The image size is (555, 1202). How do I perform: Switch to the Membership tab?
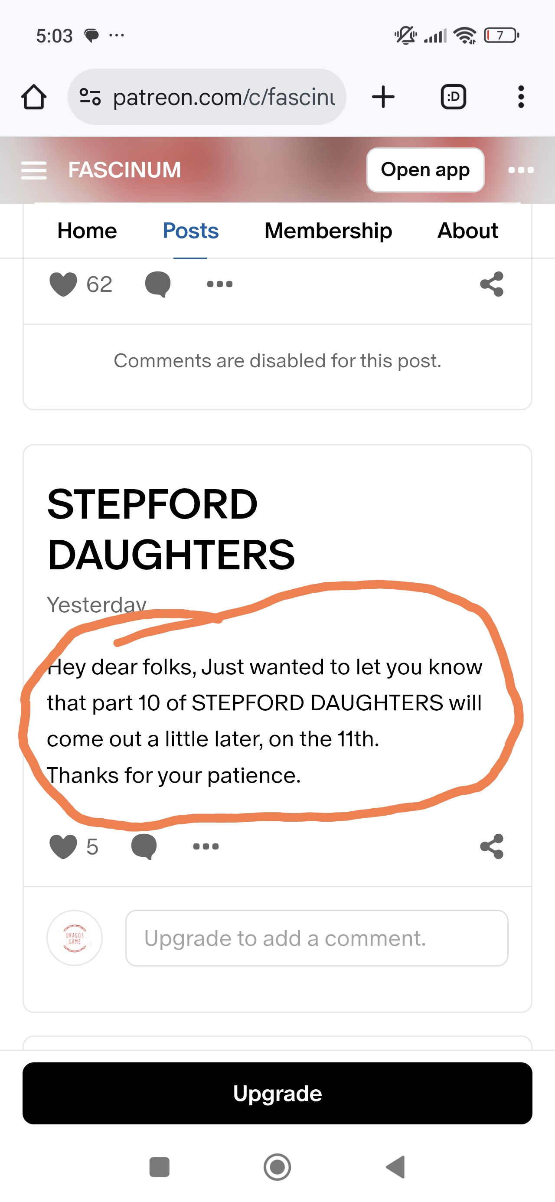tap(328, 231)
